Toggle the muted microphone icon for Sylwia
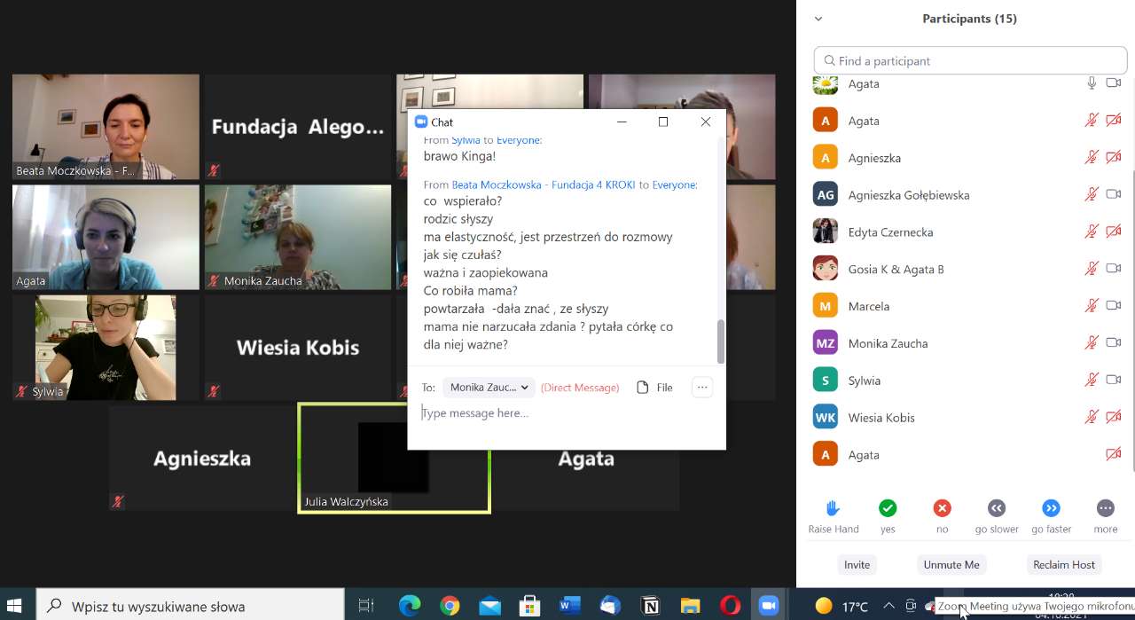 click(x=1092, y=381)
